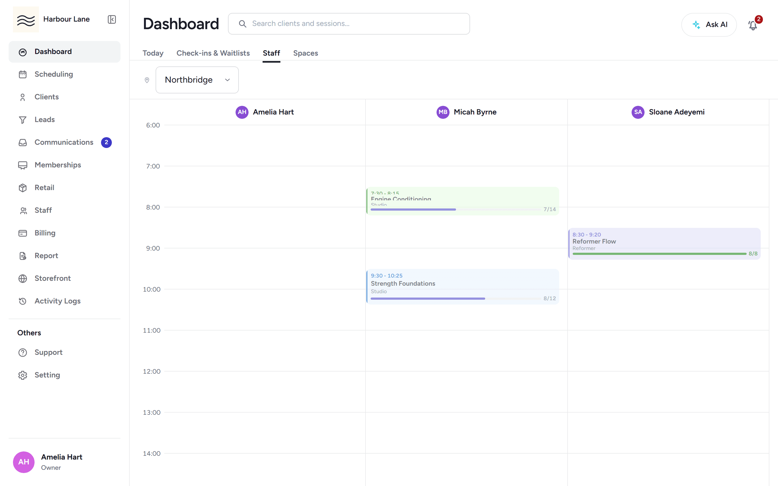Open Amelia Hart Owner profile

64,462
